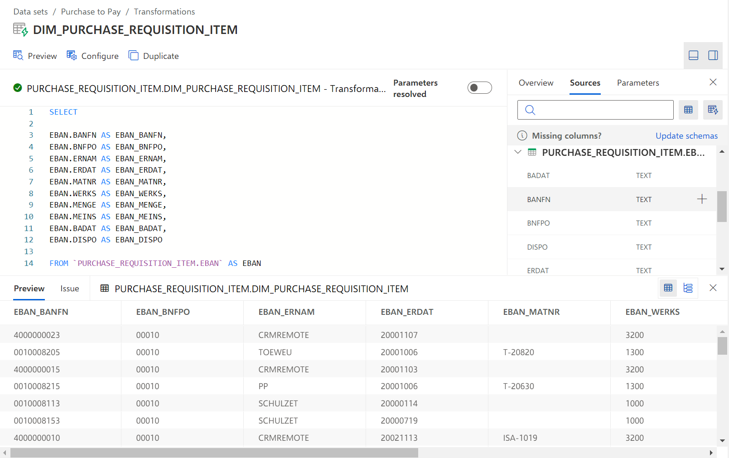
Task: Select the BNFPO column row
Action: tap(612, 223)
